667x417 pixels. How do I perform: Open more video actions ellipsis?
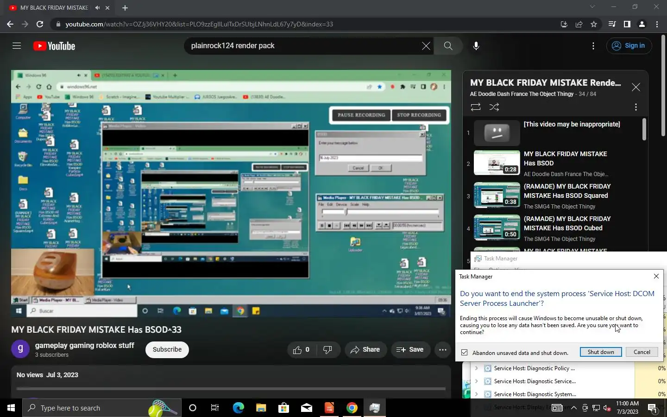pos(443,350)
